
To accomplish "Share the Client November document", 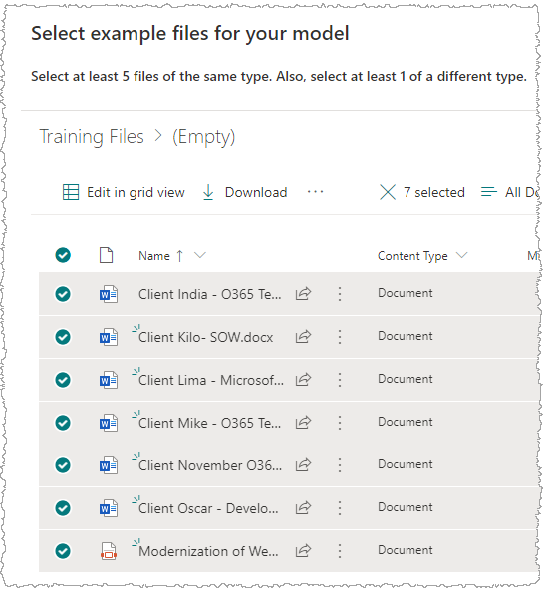I will [303, 465].
